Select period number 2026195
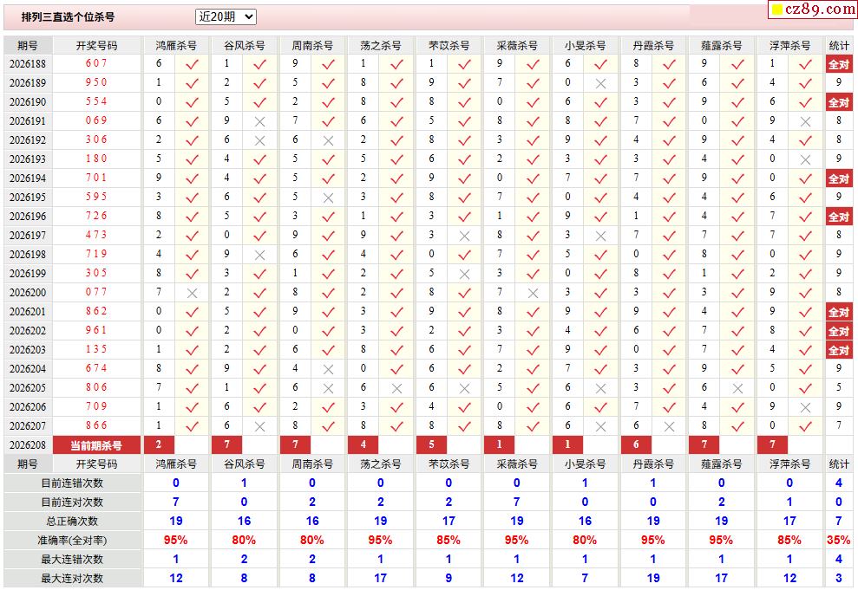 click(x=28, y=198)
